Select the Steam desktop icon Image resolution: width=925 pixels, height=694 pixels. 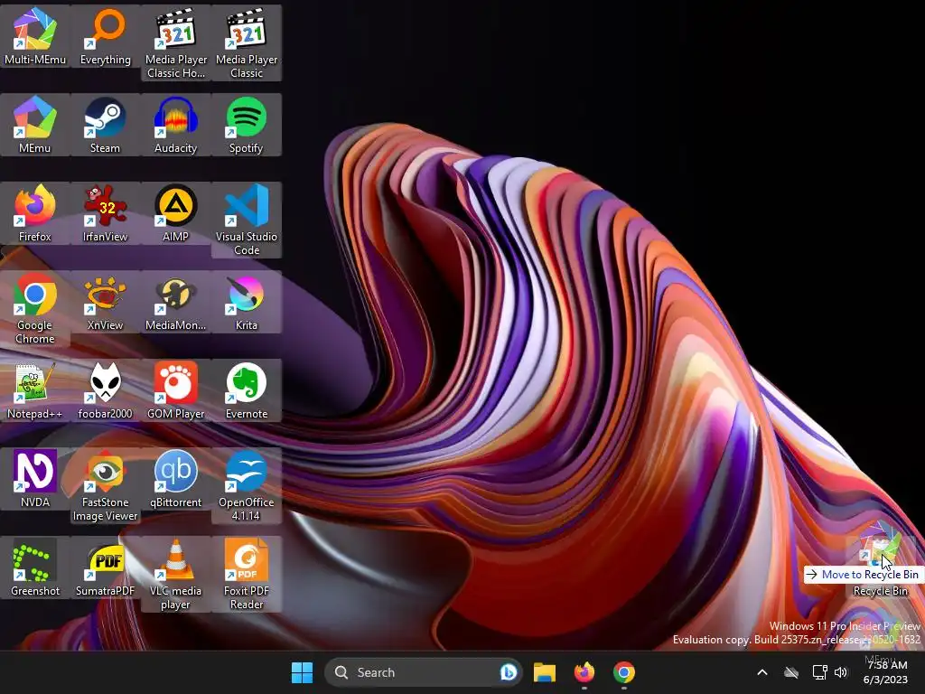[x=105, y=125]
